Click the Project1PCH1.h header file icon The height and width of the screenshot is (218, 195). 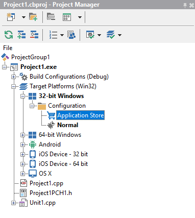[23, 193]
